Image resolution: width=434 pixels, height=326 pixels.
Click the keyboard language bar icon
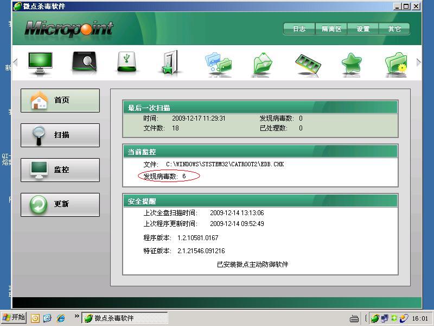[354, 319]
